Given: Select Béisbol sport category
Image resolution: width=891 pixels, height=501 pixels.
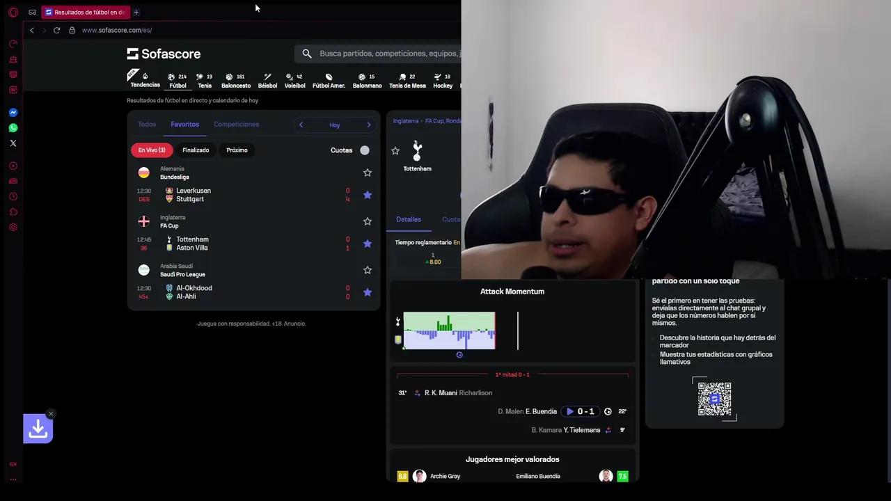Looking at the screenshot, I should pyautogui.click(x=267, y=81).
